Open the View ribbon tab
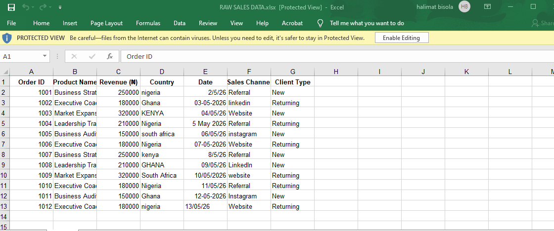The height and width of the screenshot is (231, 554). [x=236, y=23]
